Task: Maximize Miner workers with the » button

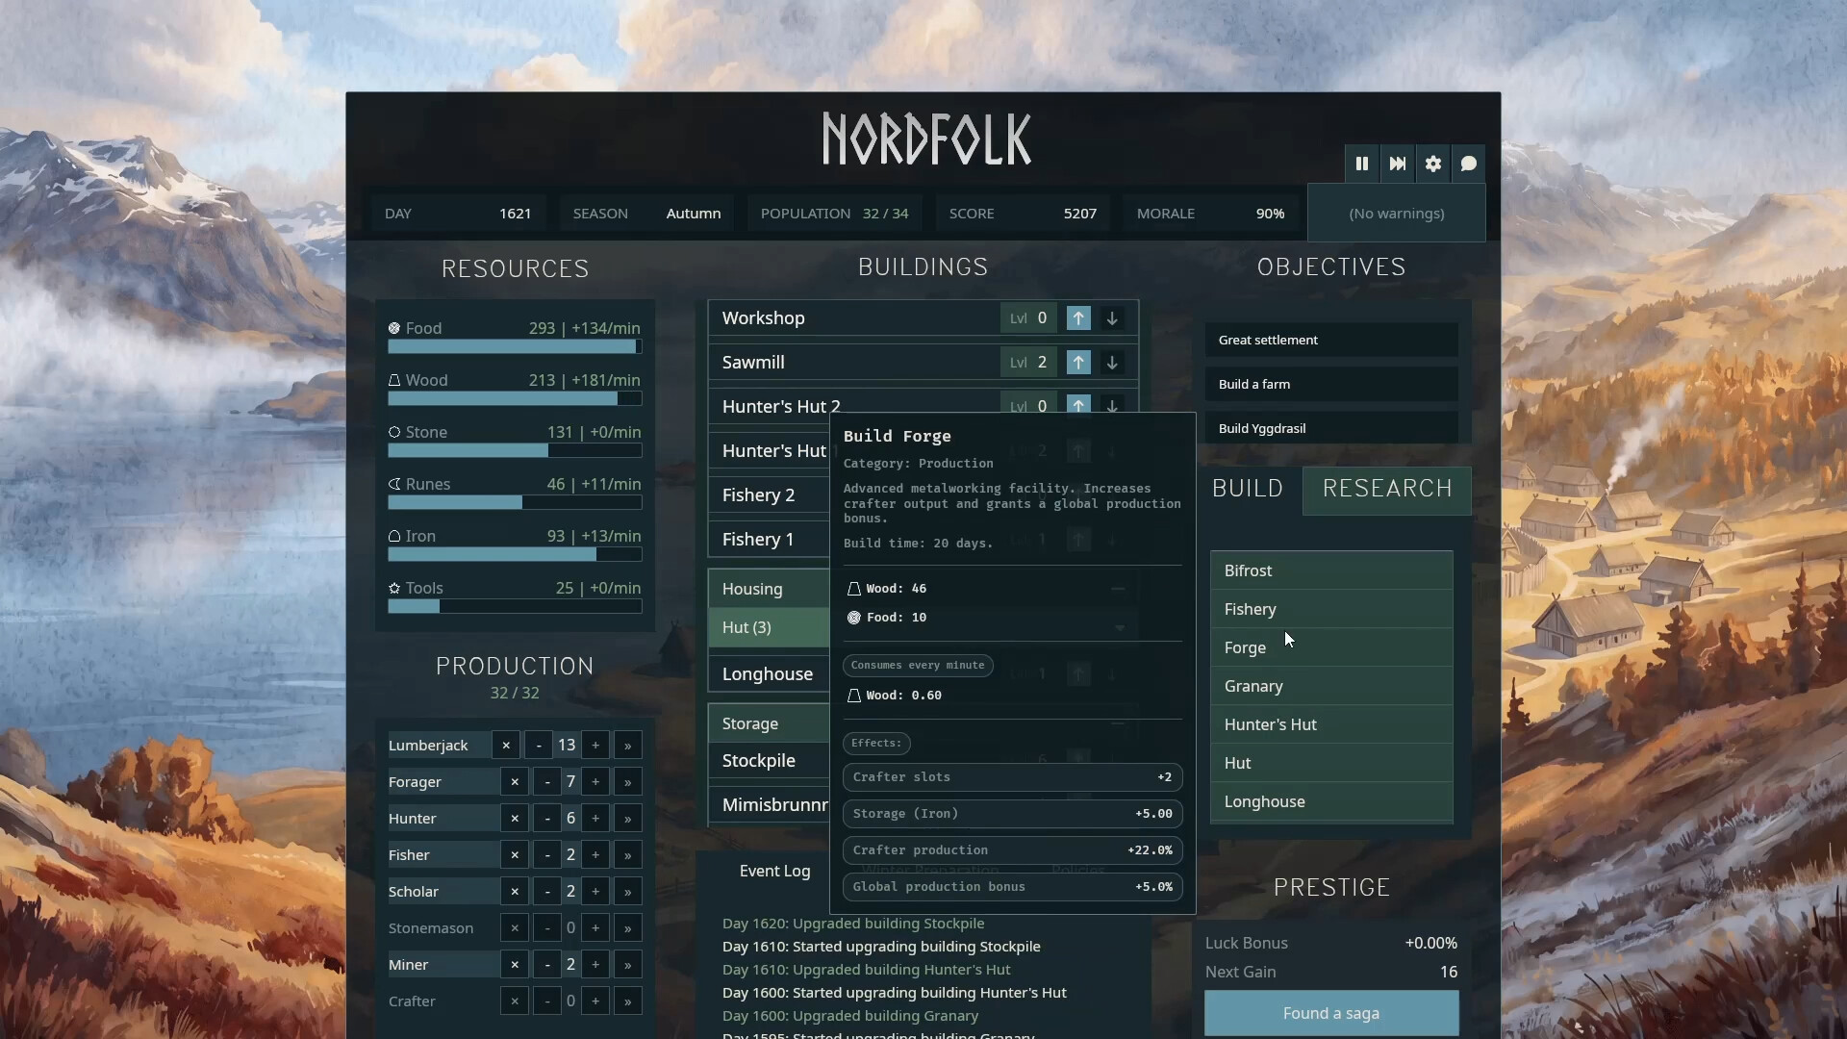Action: [x=628, y=965]
